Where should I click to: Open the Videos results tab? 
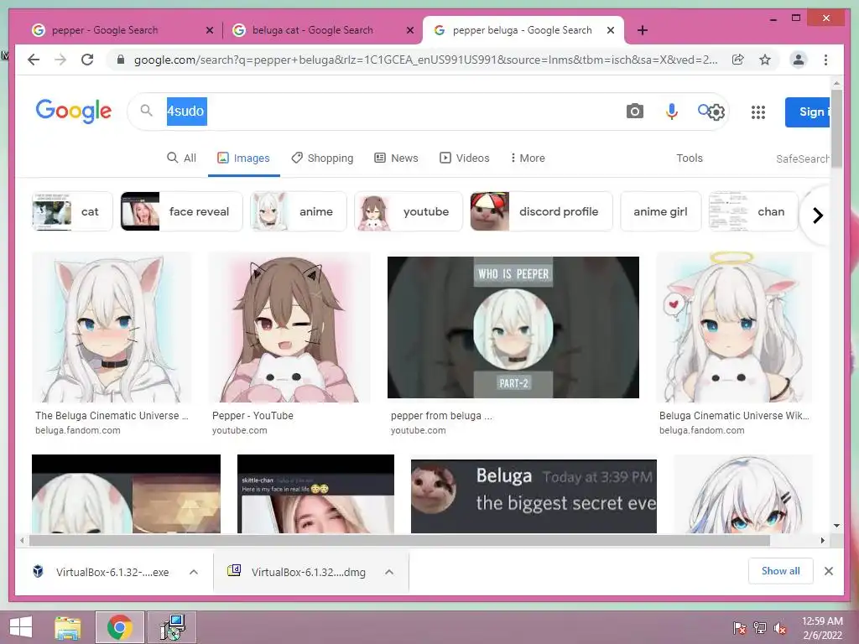[465, 158]
